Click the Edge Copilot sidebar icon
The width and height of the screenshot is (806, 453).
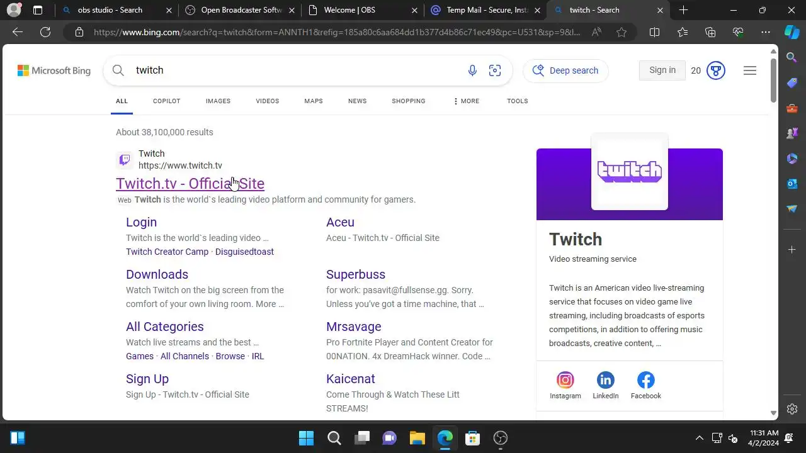(792, 32)
